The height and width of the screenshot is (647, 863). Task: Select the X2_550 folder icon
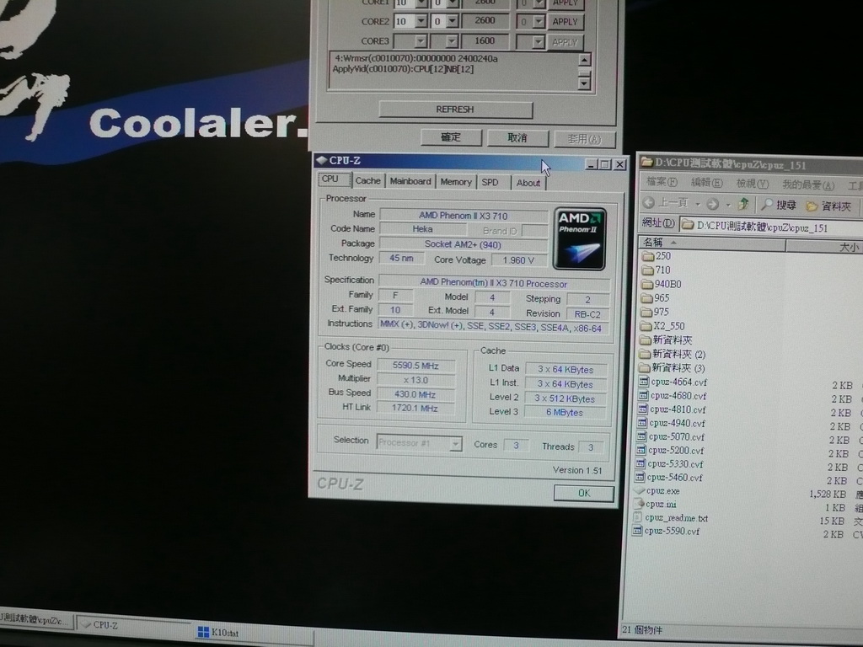click(x=646, y=326)
